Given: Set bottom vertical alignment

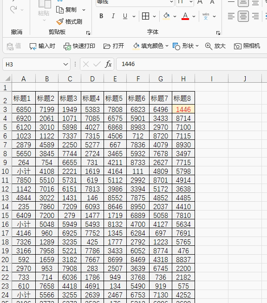Looking at the screenshot, I should pos(255,2).
